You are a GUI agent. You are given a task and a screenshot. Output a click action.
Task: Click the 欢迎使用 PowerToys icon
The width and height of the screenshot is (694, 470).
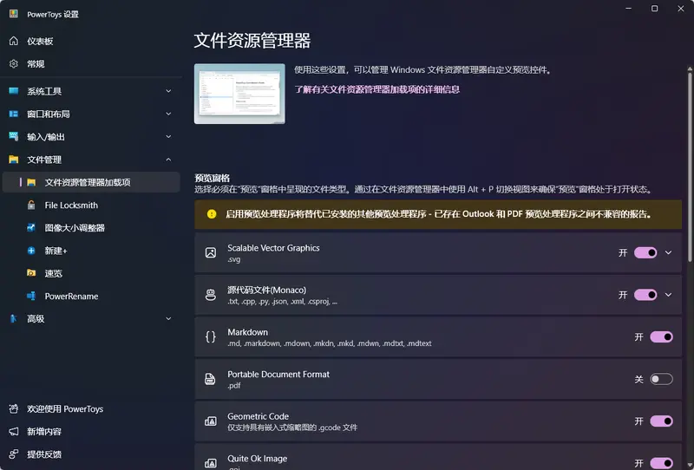14,408
